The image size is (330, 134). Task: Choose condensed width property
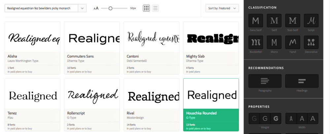point(291,119)
